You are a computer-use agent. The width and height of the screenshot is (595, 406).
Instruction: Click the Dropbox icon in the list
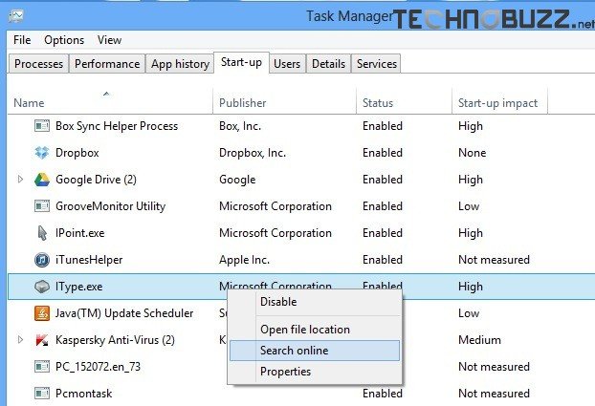(x=42, y=153)
